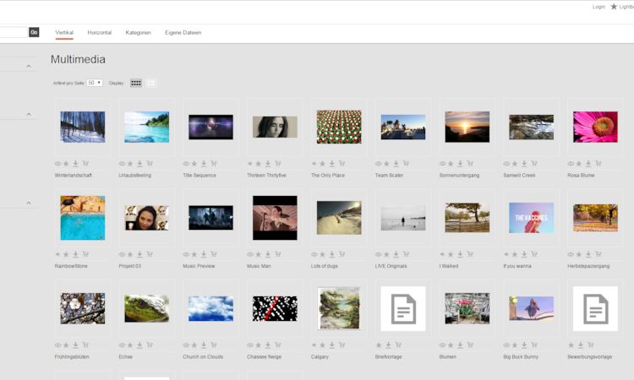Open the Echse lizard thumbnail
634x380 pixels.
click(147, 308)
